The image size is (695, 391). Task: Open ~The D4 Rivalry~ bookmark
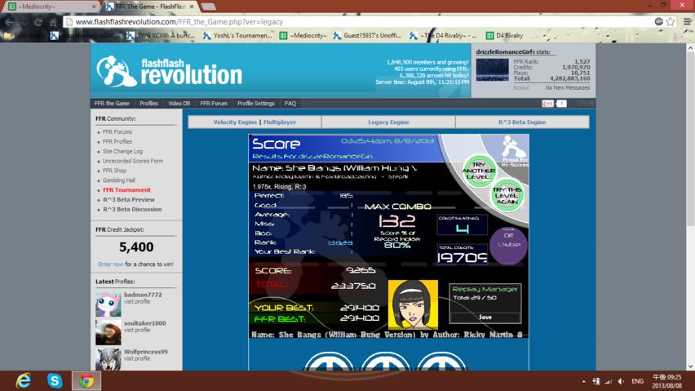pyautogui.click(x=443, y=35)
